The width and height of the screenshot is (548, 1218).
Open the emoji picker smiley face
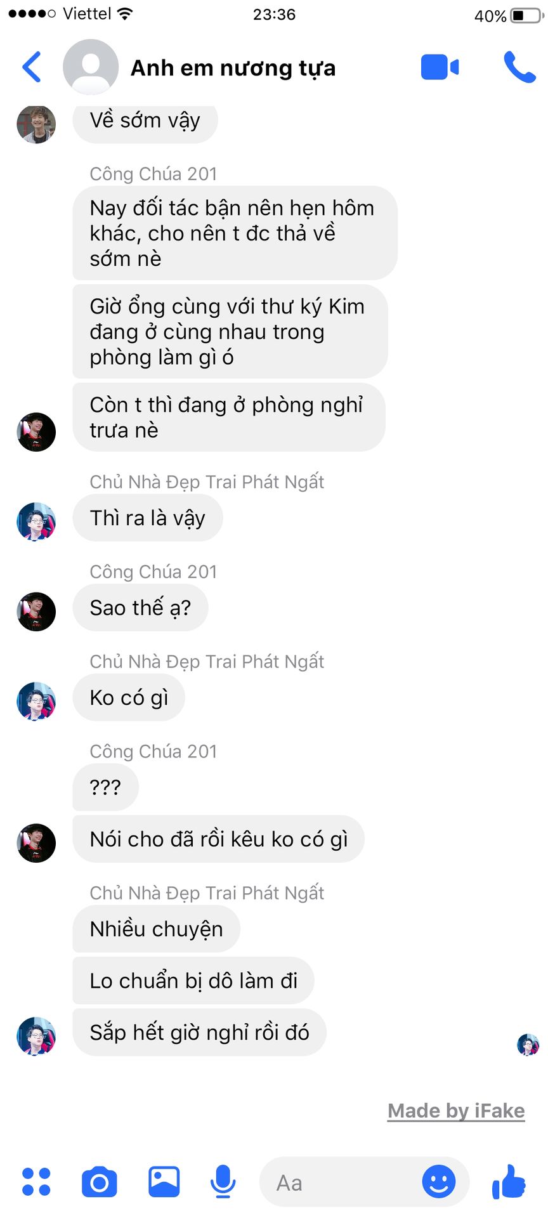pos(439,1182)
